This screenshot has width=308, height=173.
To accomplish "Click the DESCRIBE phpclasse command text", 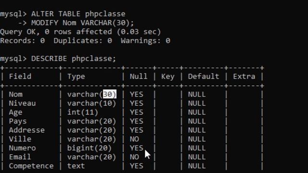I will 74,59.
